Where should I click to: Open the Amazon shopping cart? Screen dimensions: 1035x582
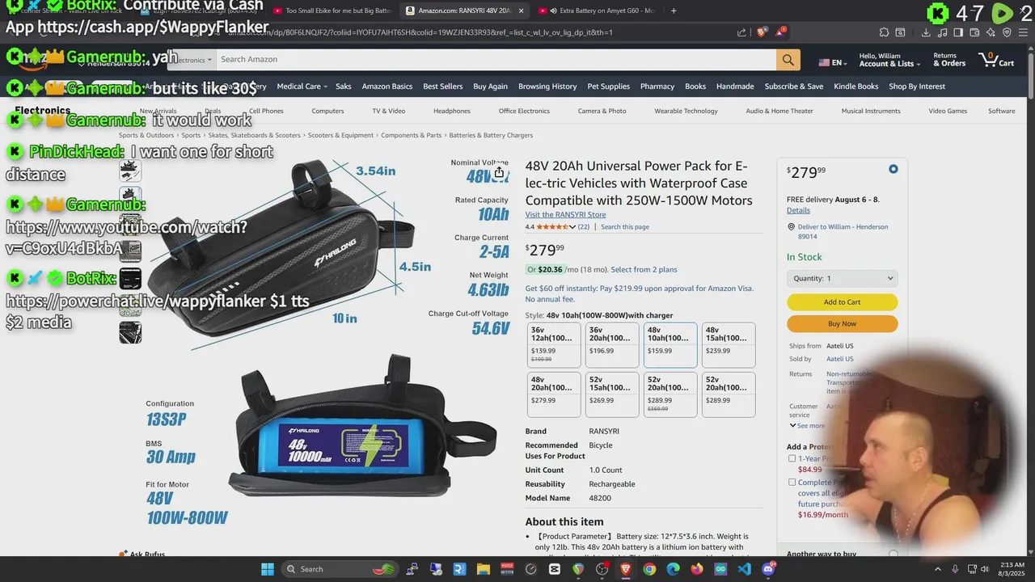(995, 60)
